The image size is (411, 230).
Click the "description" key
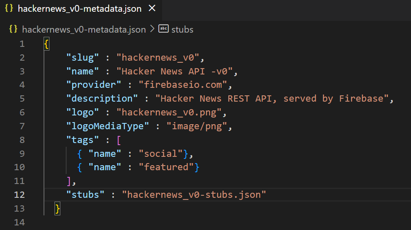pos(102,99)
